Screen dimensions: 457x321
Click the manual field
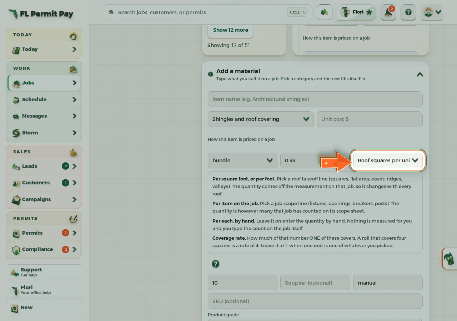click(x=388, y=282)
